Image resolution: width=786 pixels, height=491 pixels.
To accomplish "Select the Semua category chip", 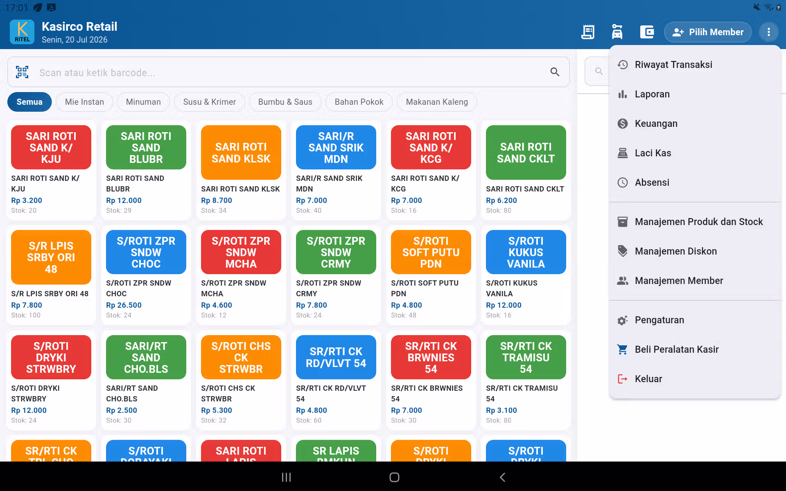I will coord(29,102).
